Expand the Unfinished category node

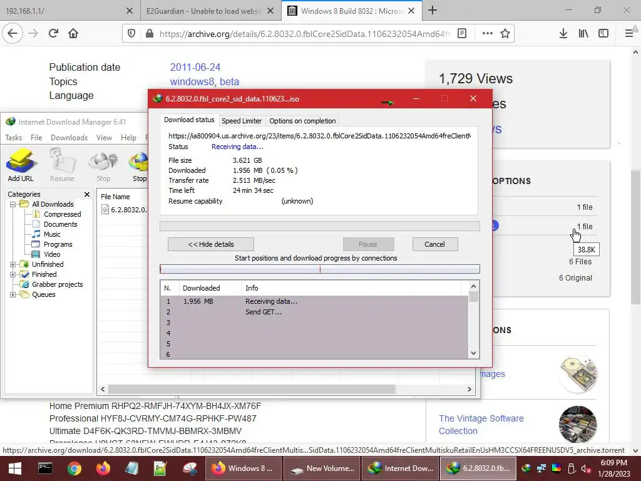coord(13,264)
